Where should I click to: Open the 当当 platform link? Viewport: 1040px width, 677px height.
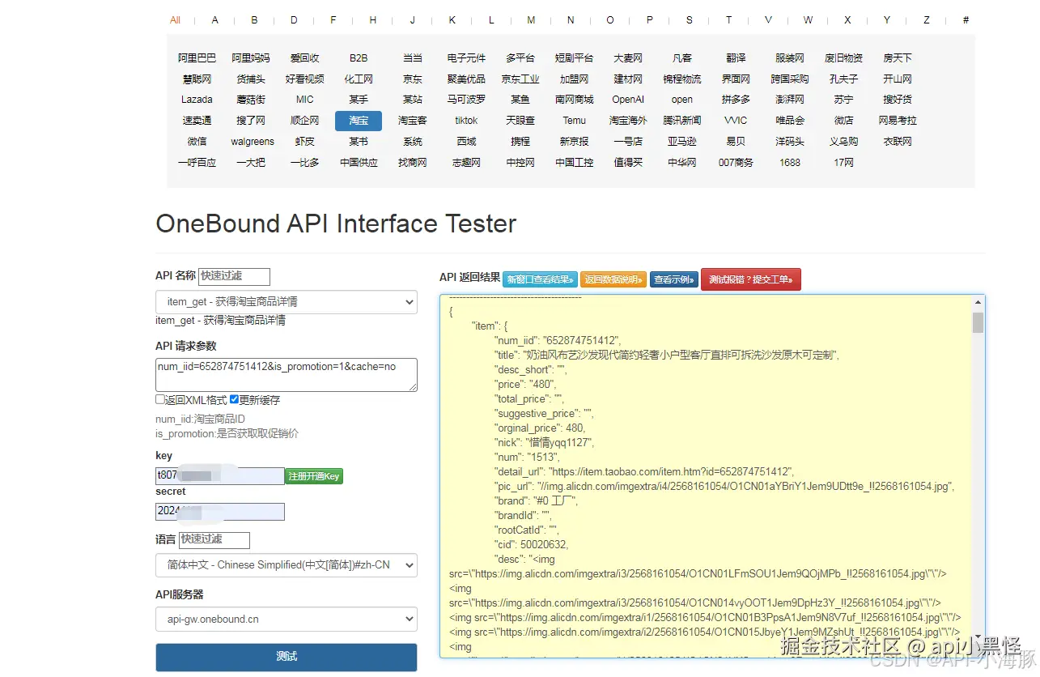coord(412,58)
